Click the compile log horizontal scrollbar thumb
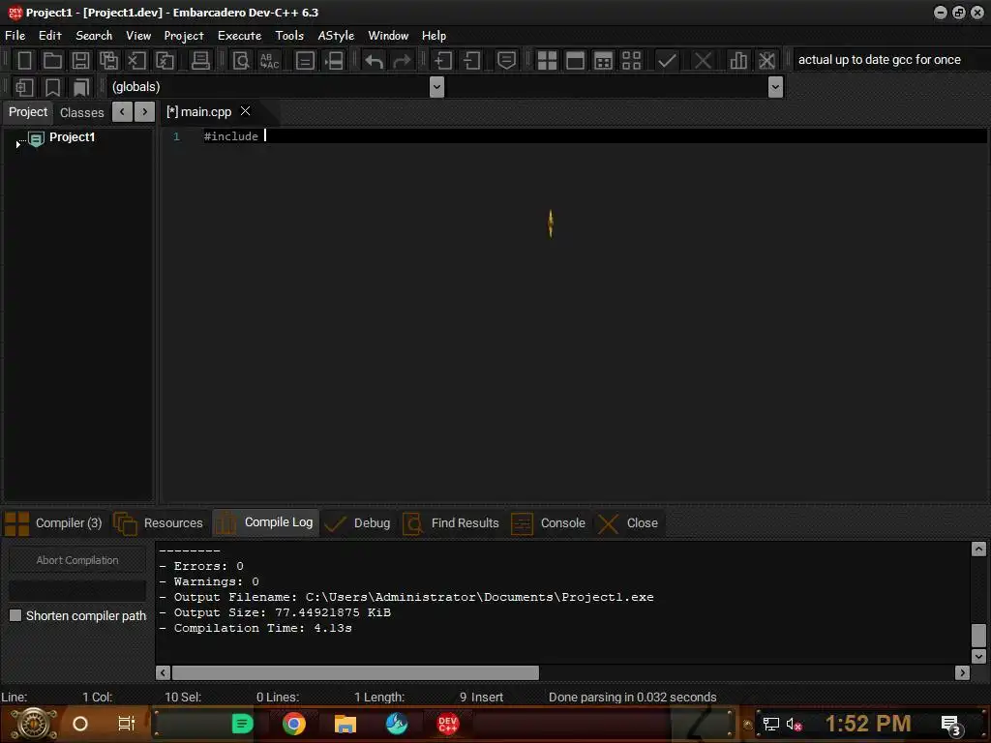This screenshot has width=991, height=743. [355, 673]
